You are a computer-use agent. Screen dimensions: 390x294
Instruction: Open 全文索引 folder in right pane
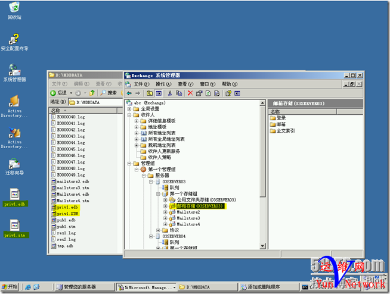point(283,130)
